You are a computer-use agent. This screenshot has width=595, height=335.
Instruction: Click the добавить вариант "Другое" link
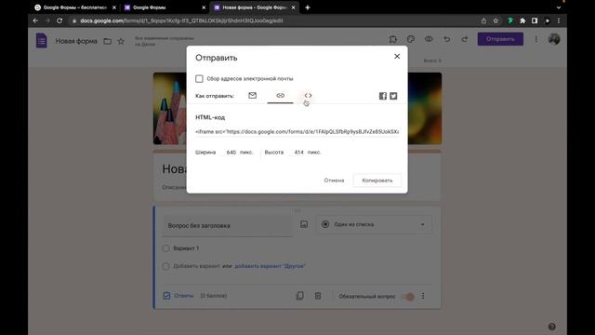[270, 266]
